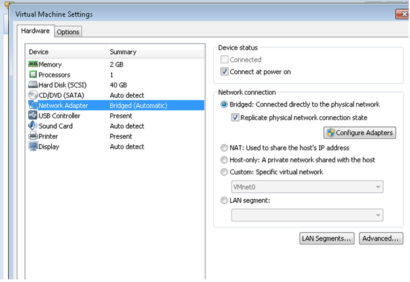Open the Advanced... network settings button

[x=381, y=238]
